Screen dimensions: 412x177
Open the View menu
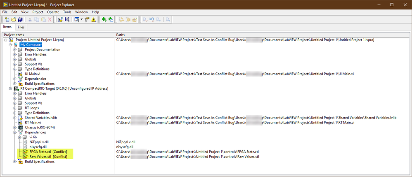coord(25,12)
